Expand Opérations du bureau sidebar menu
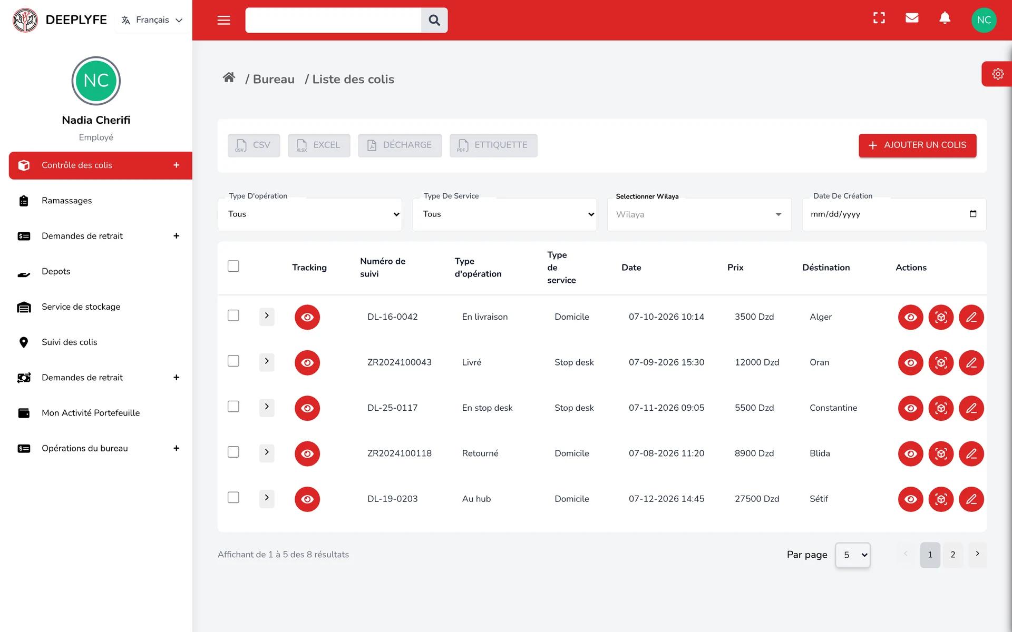1012x632 pixels. pyautogui.click(x=100, y=448)
